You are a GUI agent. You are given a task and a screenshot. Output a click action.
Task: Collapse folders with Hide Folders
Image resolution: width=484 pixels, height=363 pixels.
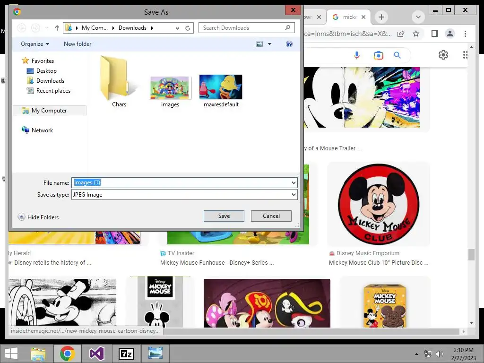(38, 217)
